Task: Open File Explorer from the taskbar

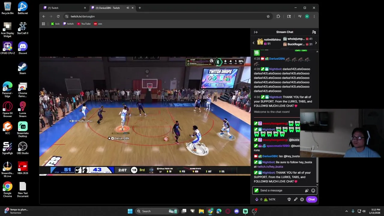Action: point(201,211)
